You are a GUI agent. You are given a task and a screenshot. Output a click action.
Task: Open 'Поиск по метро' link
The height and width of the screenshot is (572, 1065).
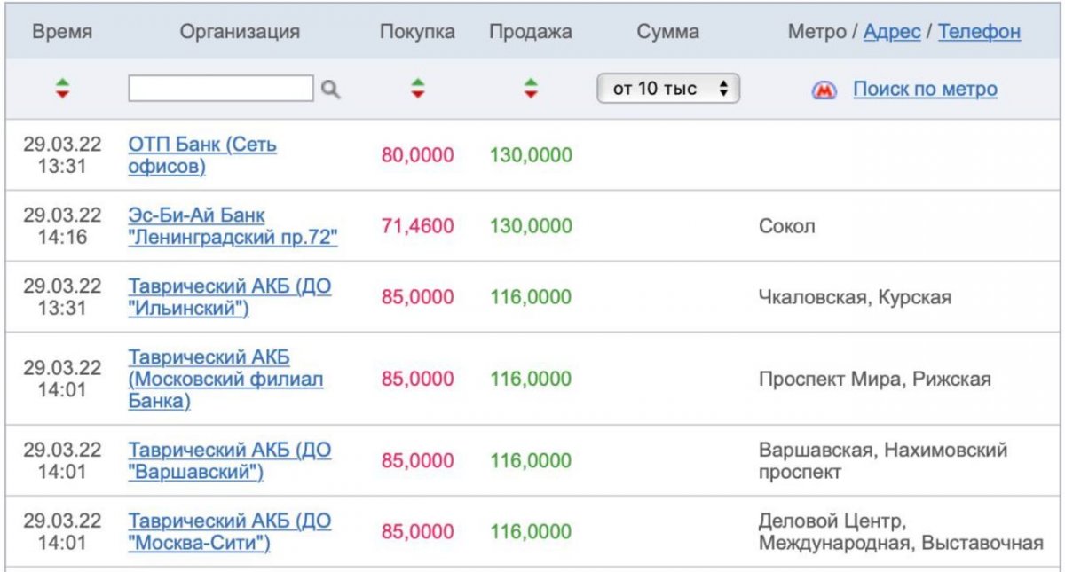point(925,89)
